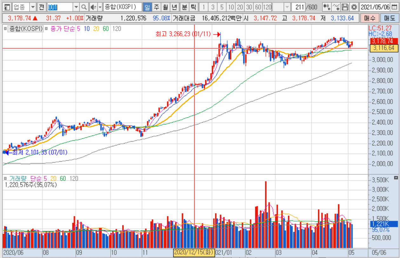Screen dimensions: 400x258
Task: Close the volume panel with X icon
Action: [396, 178]
